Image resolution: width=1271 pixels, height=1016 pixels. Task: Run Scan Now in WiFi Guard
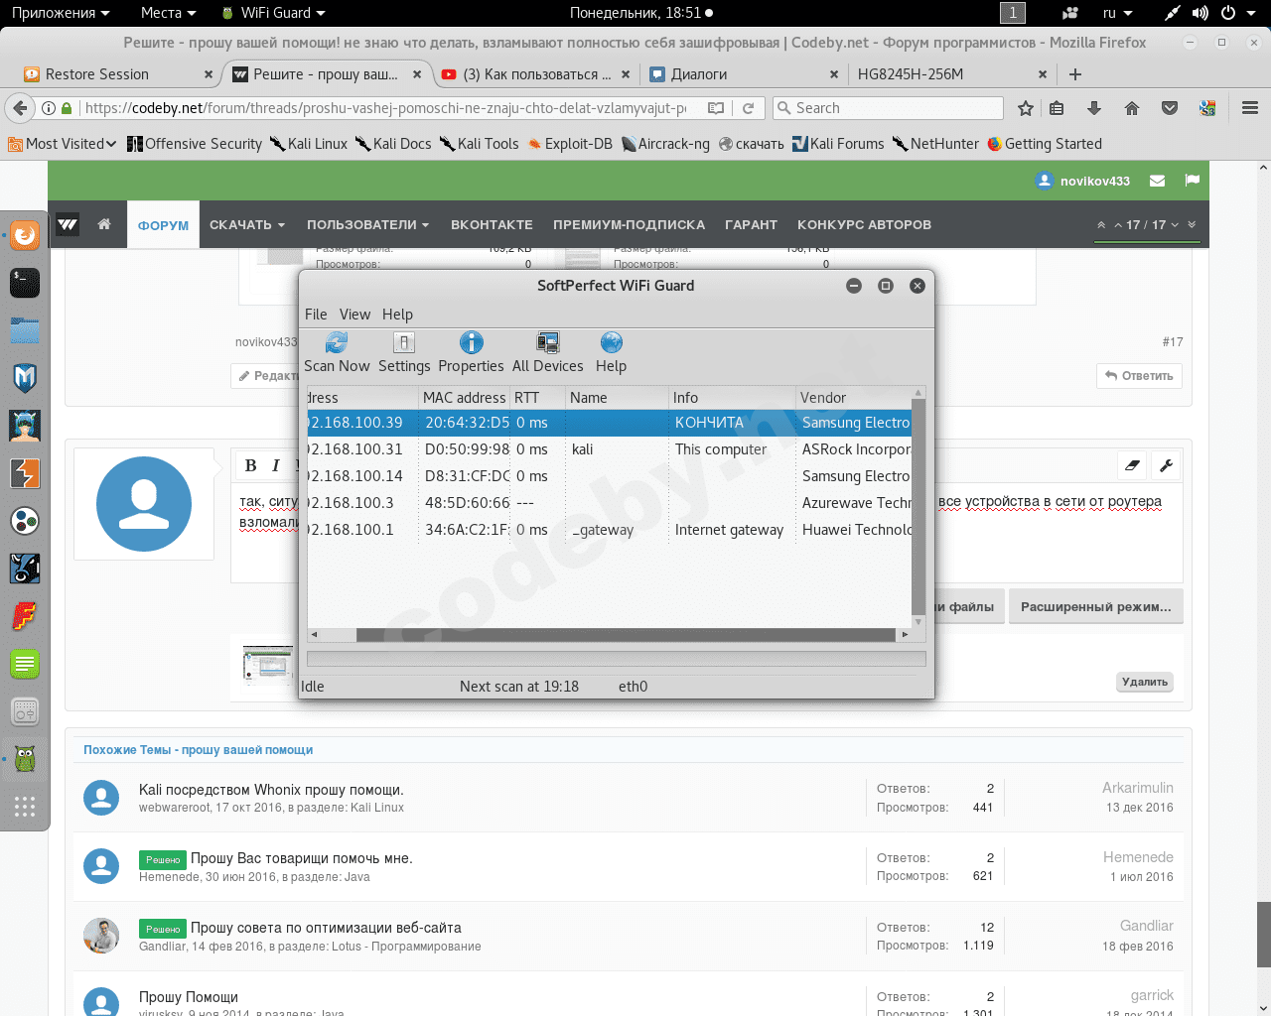point(337,352)
